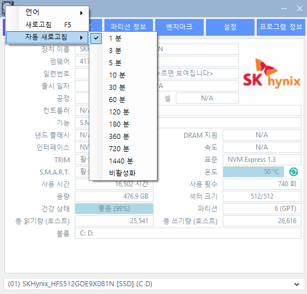Click the 총 읽기량 (호스트) label

(x=42, y=221)
